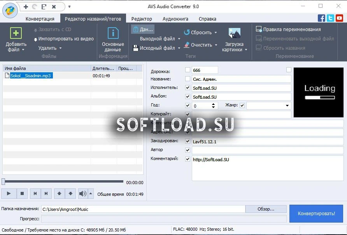Click the AVS application logo button

coord(10,10)
